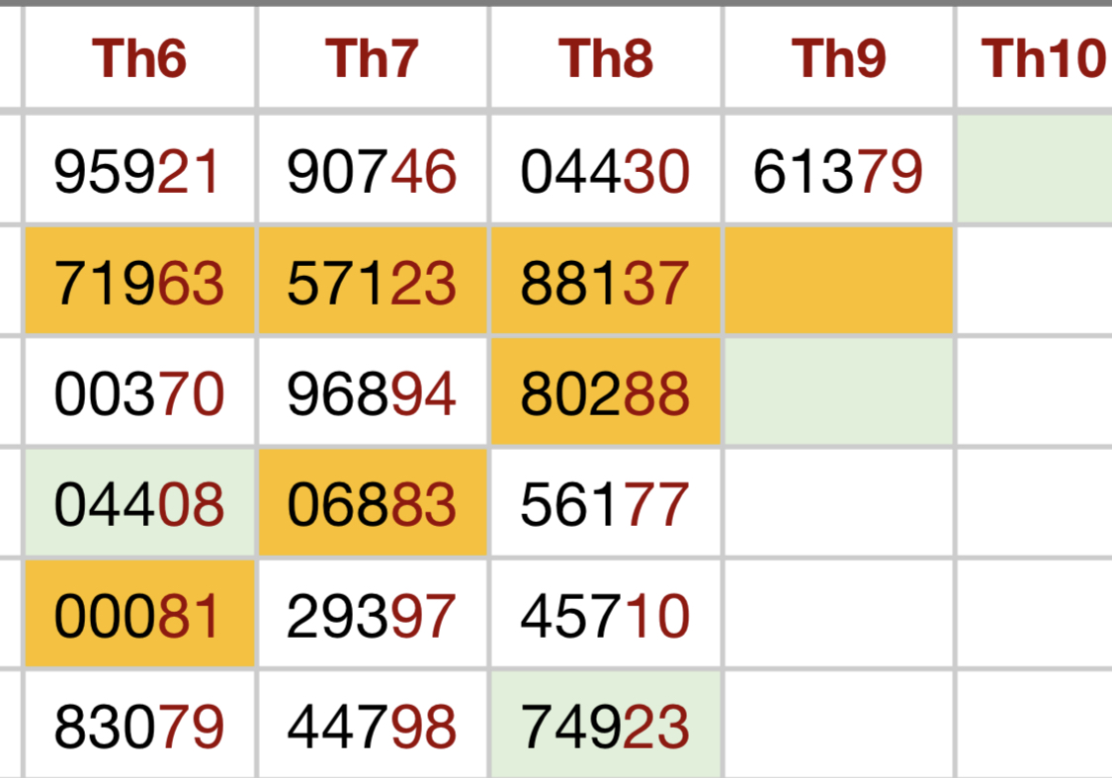Click the cell with 90746
The height and width of the screenshot is (778, 1112).
(x=373, y=171)
